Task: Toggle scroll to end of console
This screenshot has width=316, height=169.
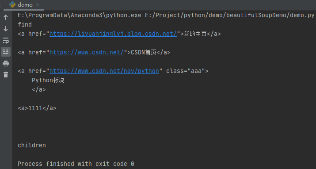Action: point(6,52)
